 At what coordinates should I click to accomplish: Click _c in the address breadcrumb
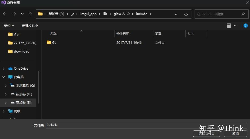(x=72, y=14)
